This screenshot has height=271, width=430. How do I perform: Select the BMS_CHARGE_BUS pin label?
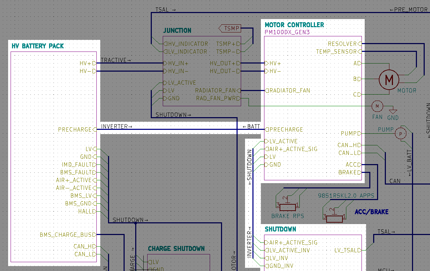[67, 235]
